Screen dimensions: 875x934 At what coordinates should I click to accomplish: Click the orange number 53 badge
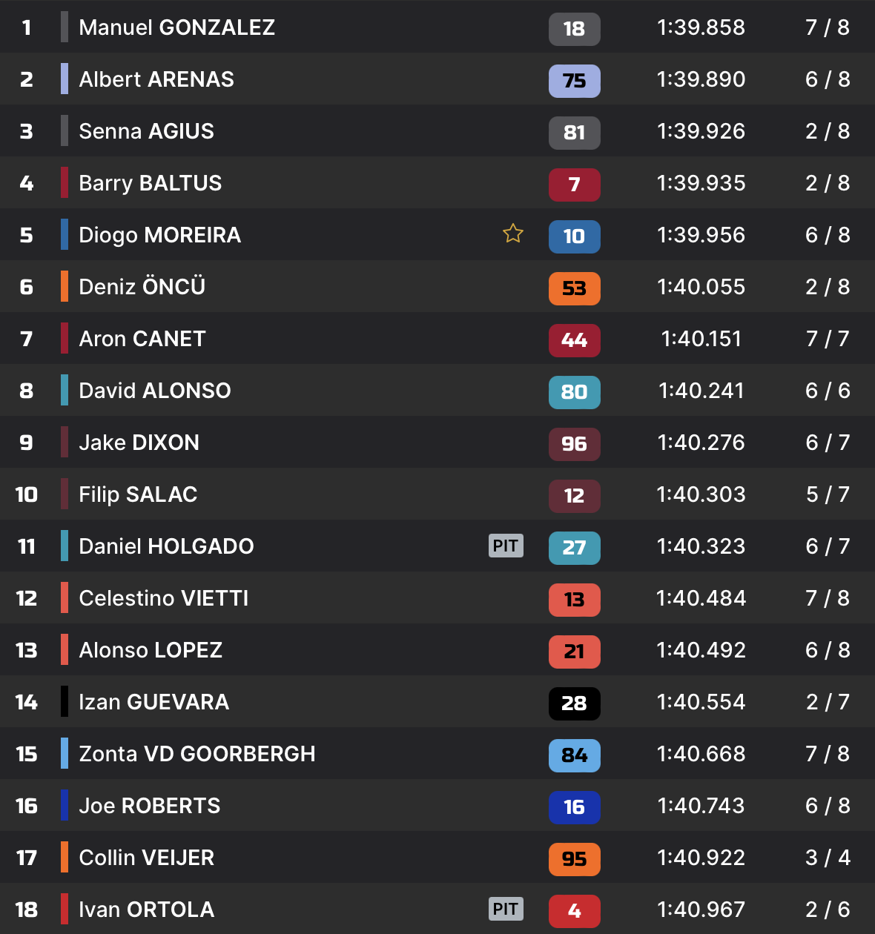click(574, 288)
